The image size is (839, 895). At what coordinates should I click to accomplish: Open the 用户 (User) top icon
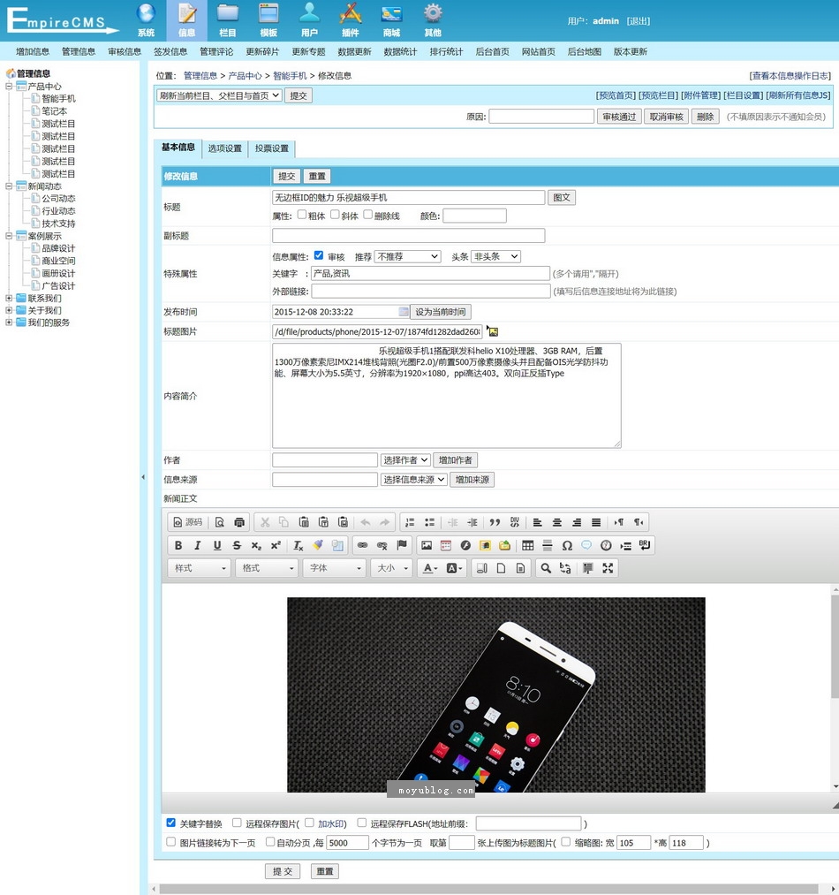point(309,20)
